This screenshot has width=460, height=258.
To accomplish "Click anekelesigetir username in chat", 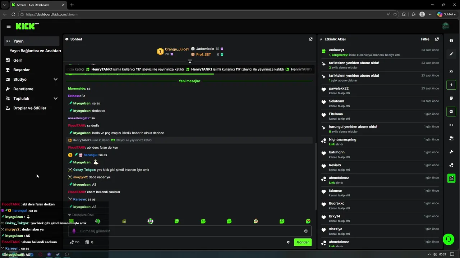I will 79,118.
